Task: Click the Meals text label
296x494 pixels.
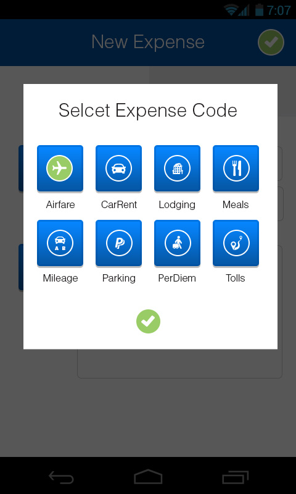Action: pyautogui.click(x=236, y=205)
